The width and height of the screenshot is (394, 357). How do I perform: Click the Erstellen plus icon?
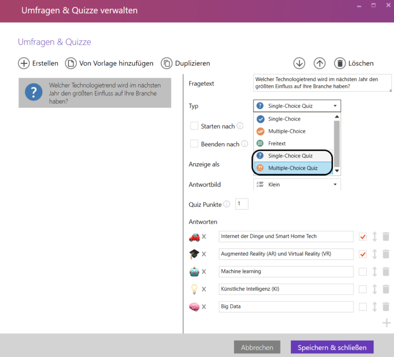point(24,63)
